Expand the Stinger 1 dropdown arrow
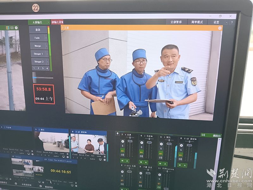This screenshot has height=190, width=253. 47,54
